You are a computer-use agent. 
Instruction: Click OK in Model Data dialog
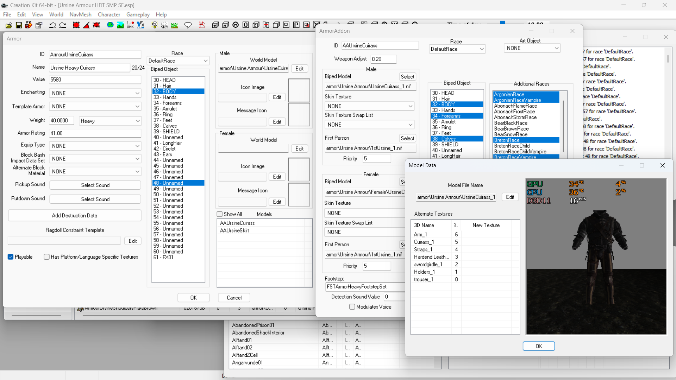point(539,346)
